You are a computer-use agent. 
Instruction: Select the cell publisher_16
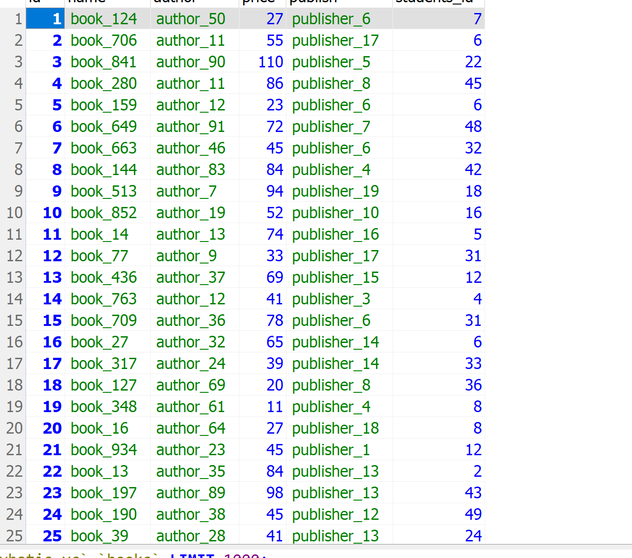339,234
